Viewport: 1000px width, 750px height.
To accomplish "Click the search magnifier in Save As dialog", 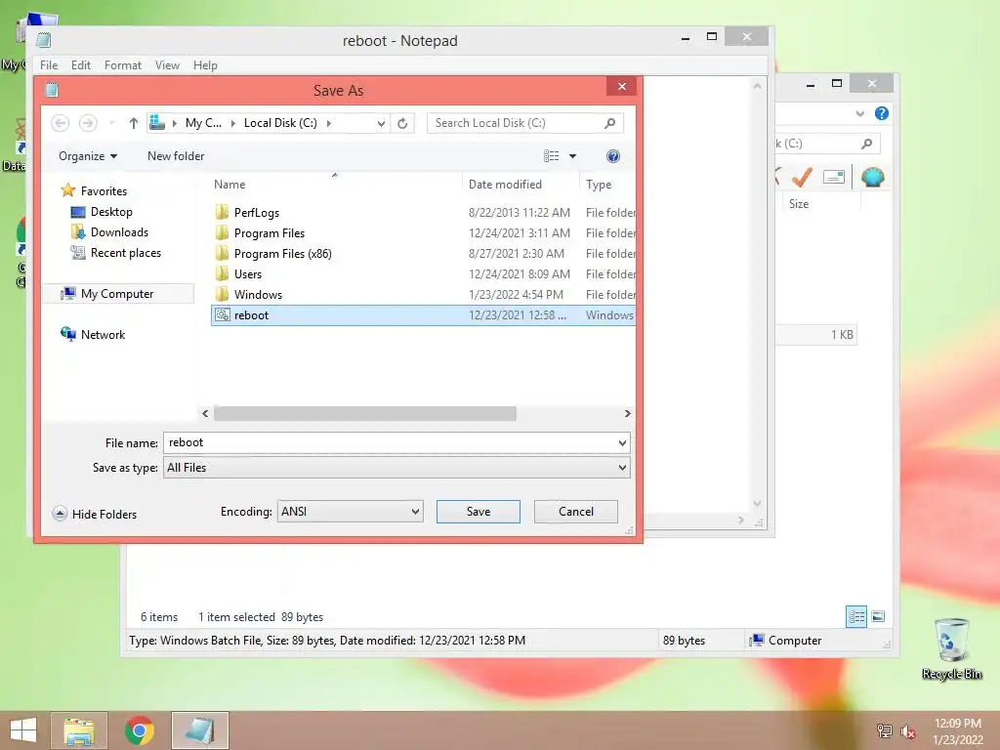I will pyautogui.click(x=609, y=123).
